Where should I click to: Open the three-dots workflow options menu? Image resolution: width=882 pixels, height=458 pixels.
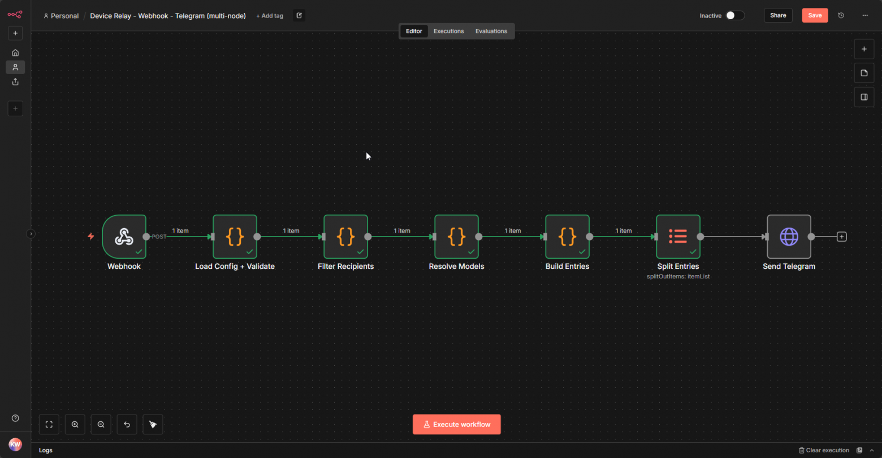point(864,15)
